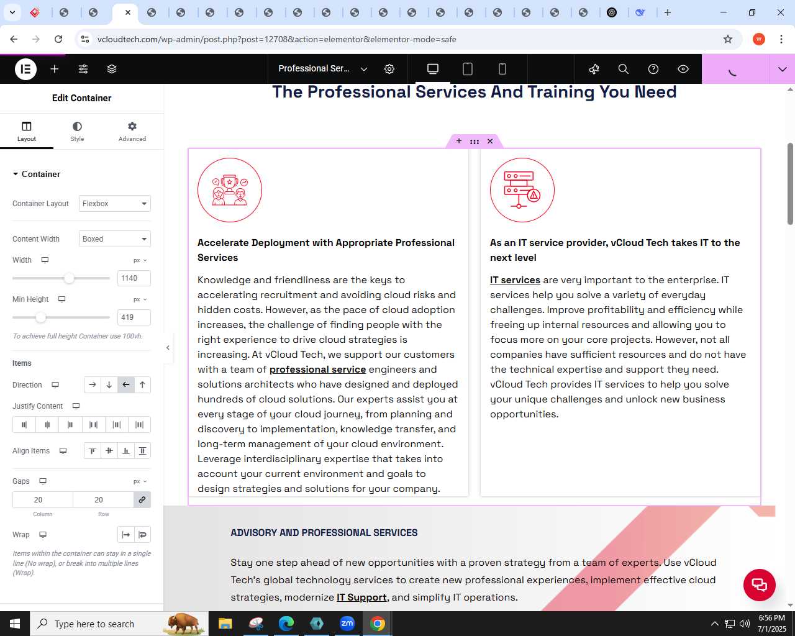Set Justify Content to space between
The width and height of the screenshot is (795, 636).
93,425
